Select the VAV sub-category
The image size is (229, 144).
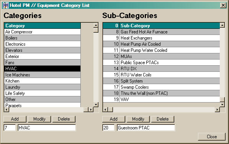(161, 99)
